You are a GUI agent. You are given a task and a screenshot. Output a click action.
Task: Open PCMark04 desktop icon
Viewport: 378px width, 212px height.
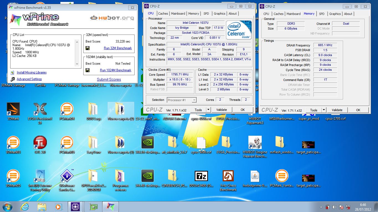67,111
